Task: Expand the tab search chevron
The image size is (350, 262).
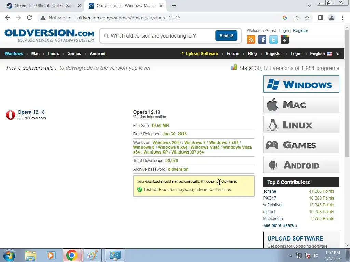Action: (309, 6)
